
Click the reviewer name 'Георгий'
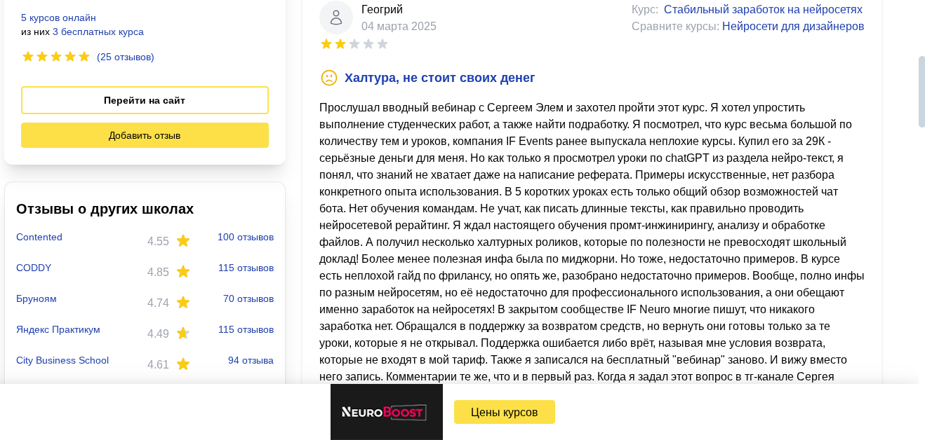point(382,9)
